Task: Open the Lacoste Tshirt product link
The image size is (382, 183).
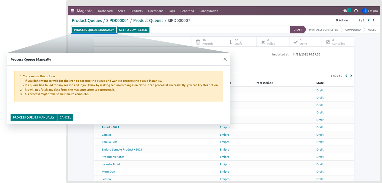Action: pos(111,164)
